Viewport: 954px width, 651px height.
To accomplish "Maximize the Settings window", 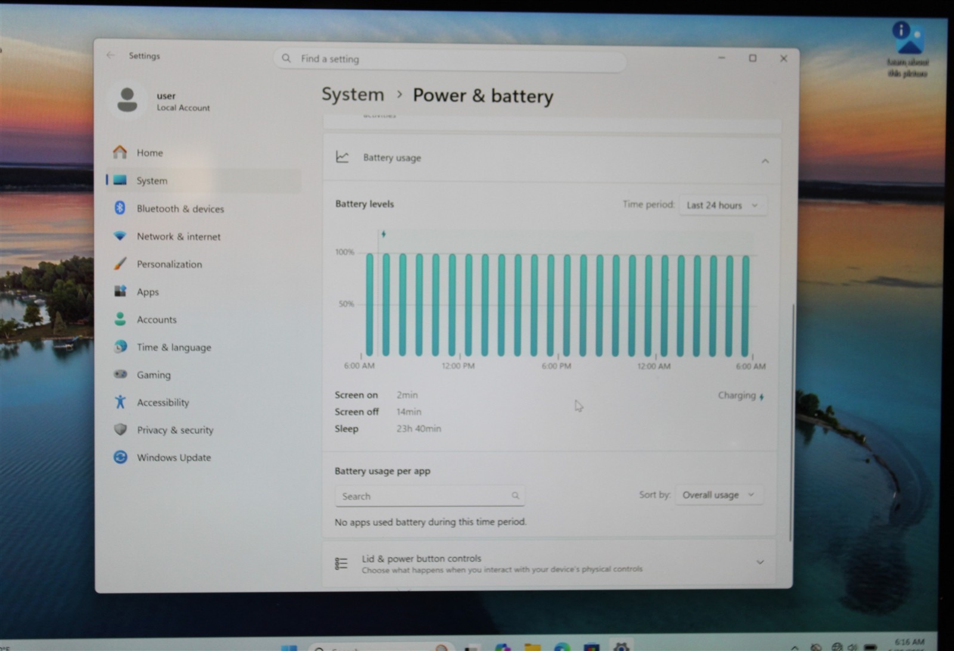I will (752, 58).
